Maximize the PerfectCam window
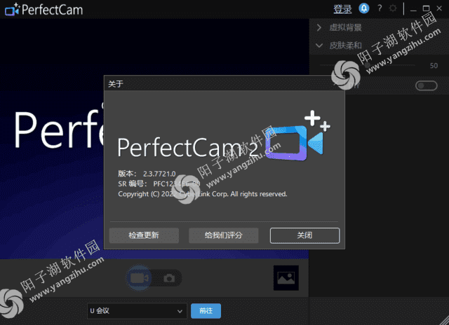449x325 pixels. coord(426,8)
